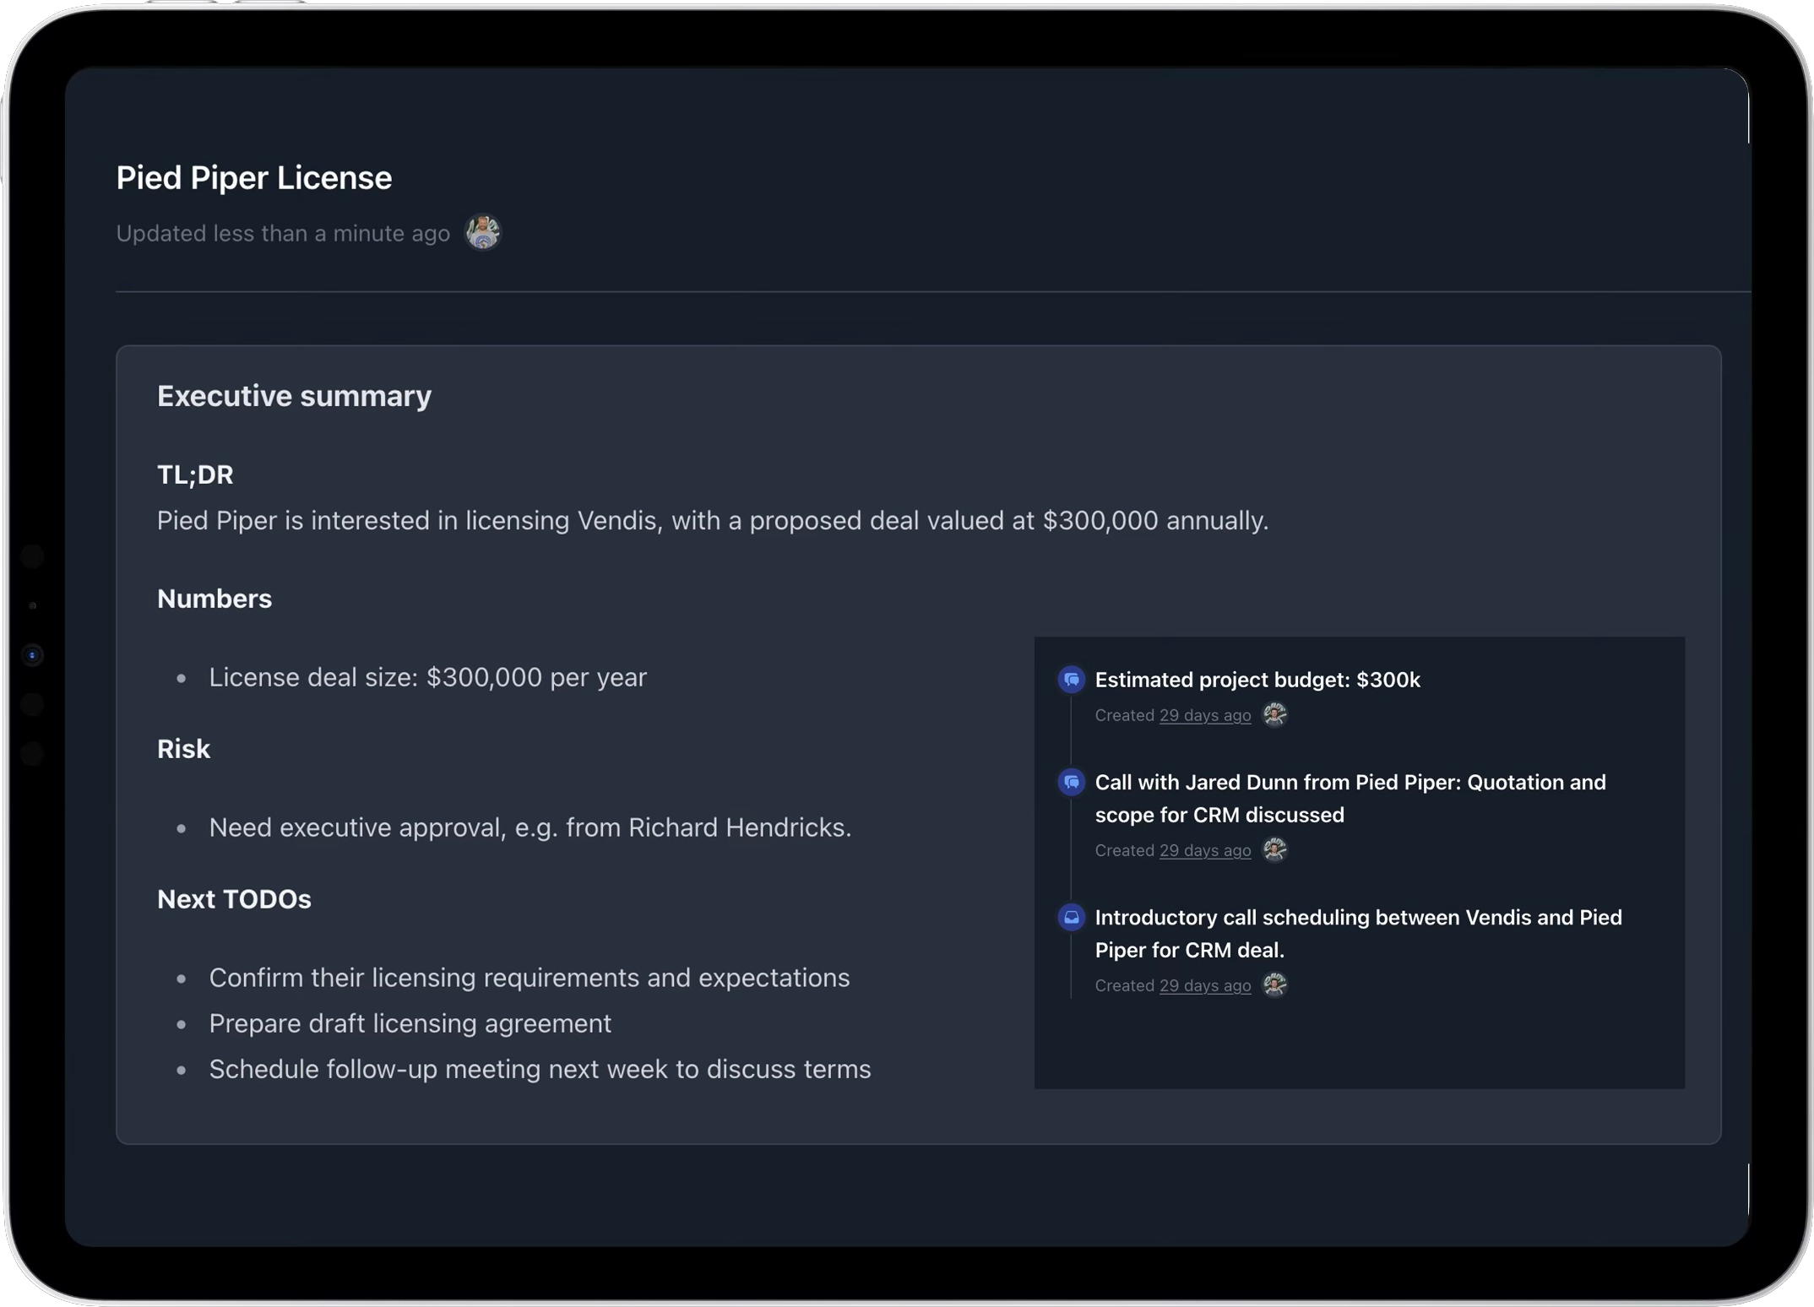Open the inbox icon on the Introductory call note
Screen dimensions: 1814x1307
1070,917
